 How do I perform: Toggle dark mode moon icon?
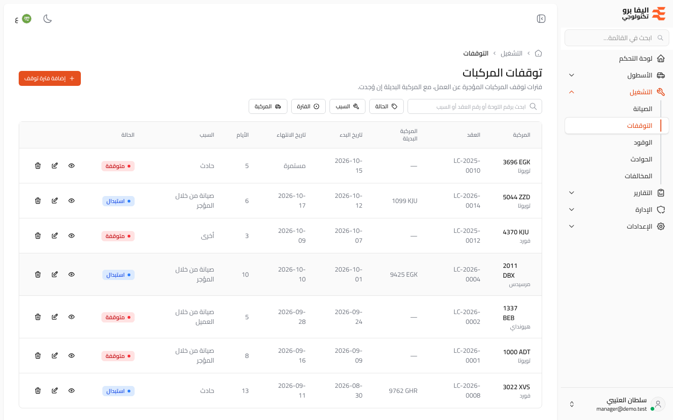[x=48, y=19]
